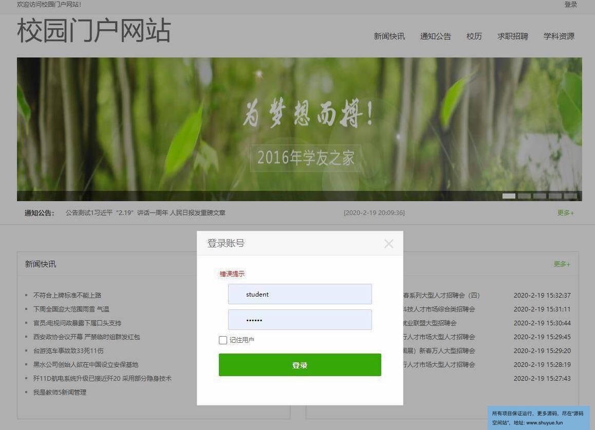Open the 通知公告 navigation item

pos(436,36)
